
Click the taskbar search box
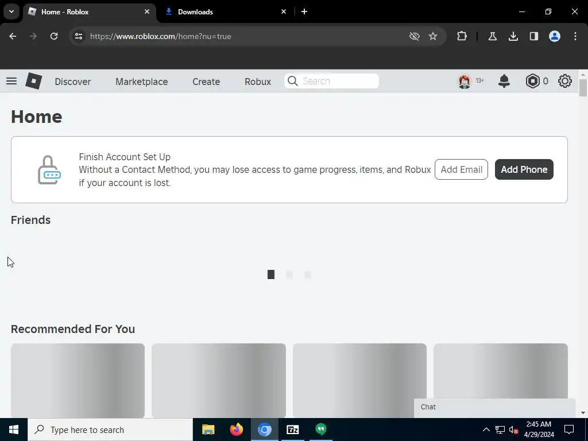tap(110, 430)
